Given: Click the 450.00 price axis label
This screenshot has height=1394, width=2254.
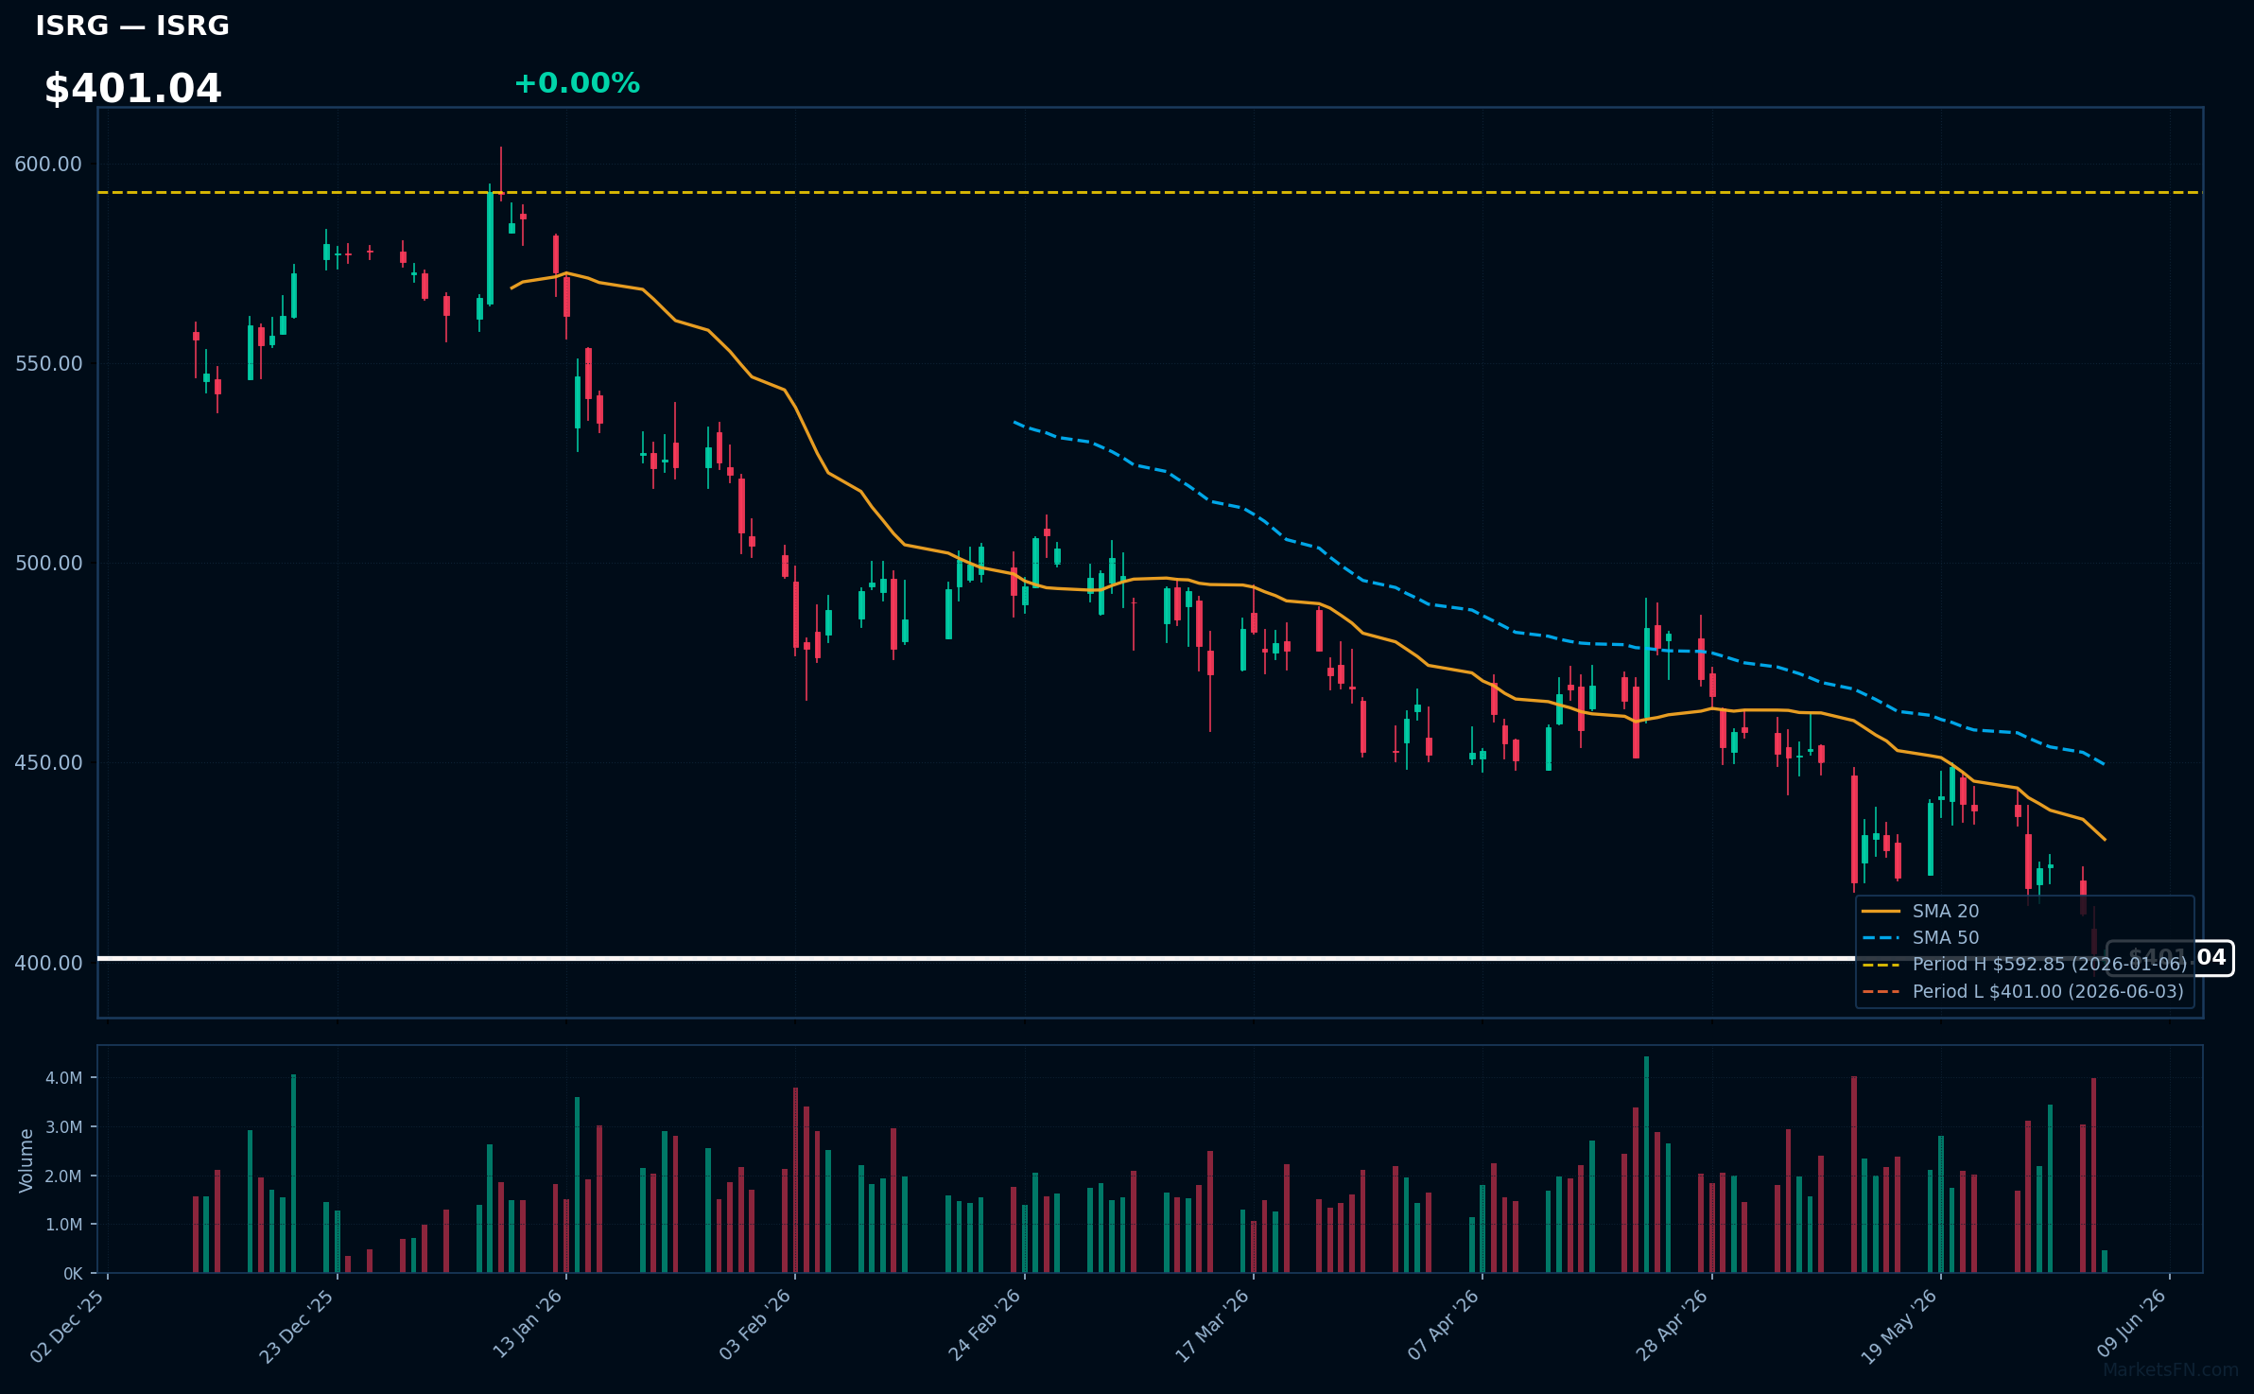Looking at the screenshot, I should 48,763.
